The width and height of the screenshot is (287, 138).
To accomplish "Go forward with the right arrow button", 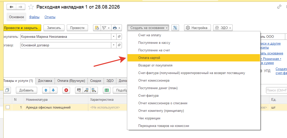I will coord(21,7).
